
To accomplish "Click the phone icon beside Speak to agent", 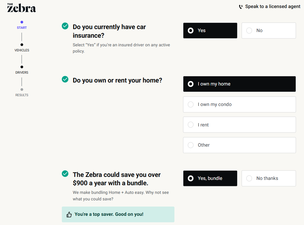I will [x=241, y=7].
